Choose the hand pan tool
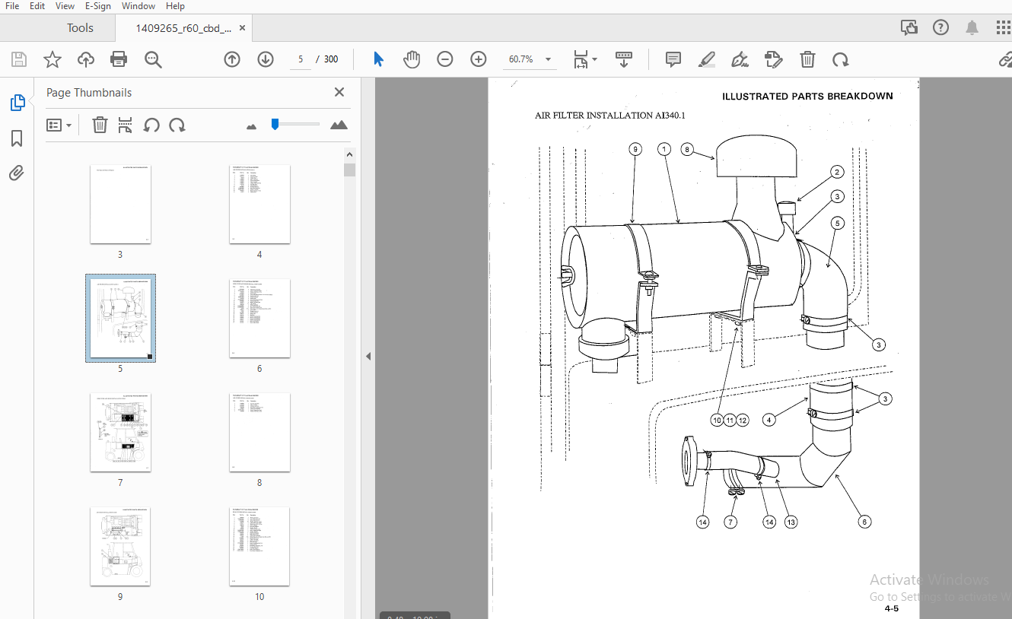 412,59
